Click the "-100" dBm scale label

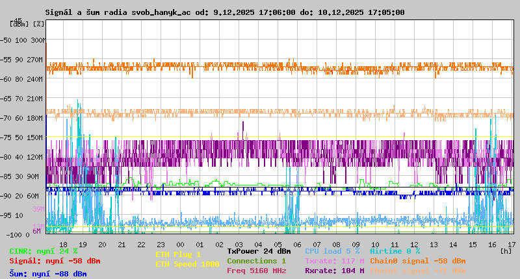click(15, 235)
